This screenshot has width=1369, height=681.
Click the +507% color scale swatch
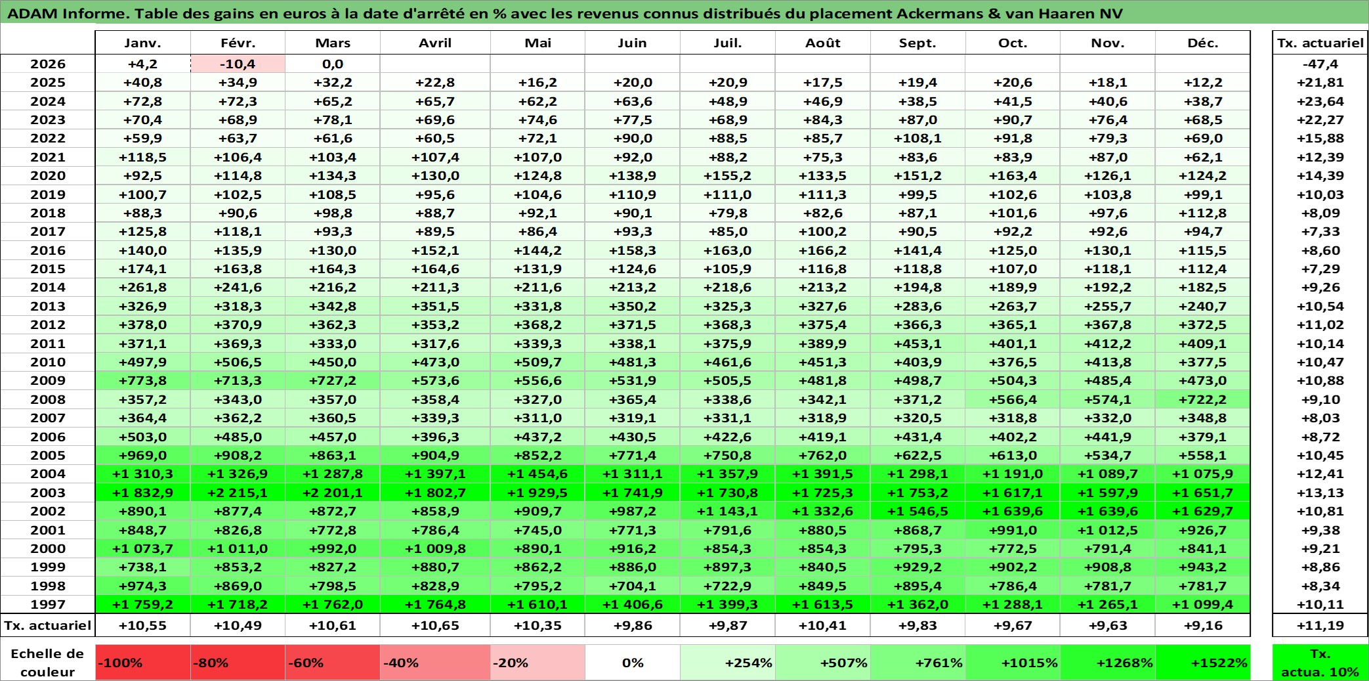pyautogui.click(x=823, y=663)
